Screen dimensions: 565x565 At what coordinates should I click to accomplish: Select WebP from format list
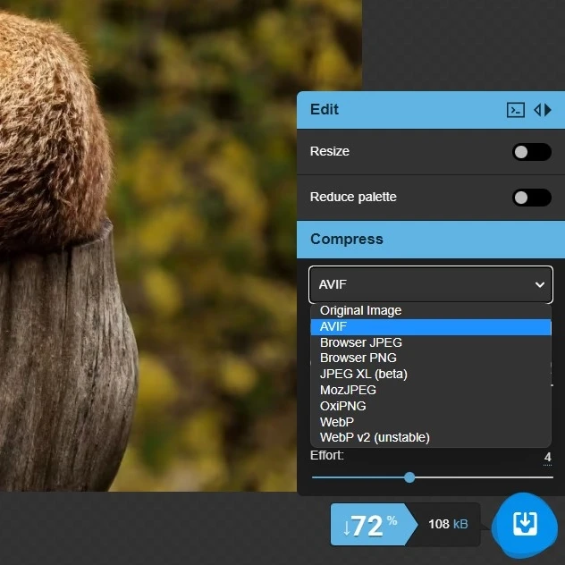337,421
